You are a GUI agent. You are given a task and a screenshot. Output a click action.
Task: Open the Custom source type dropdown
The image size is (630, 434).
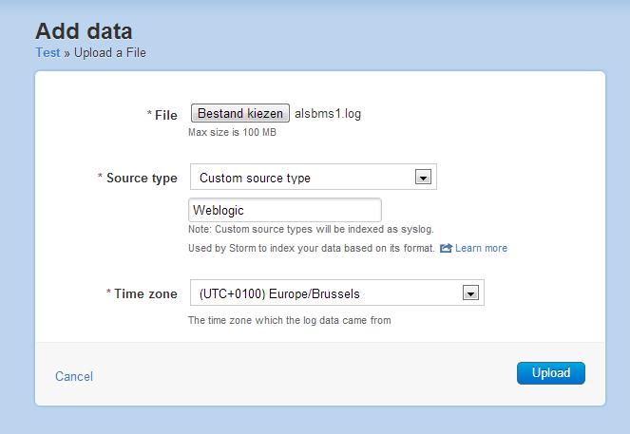pyautogui.click(x=304, y=178)
